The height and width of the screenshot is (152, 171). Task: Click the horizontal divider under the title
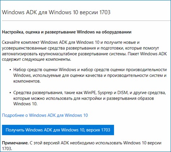pyautogui.click(x=86, y=21)
